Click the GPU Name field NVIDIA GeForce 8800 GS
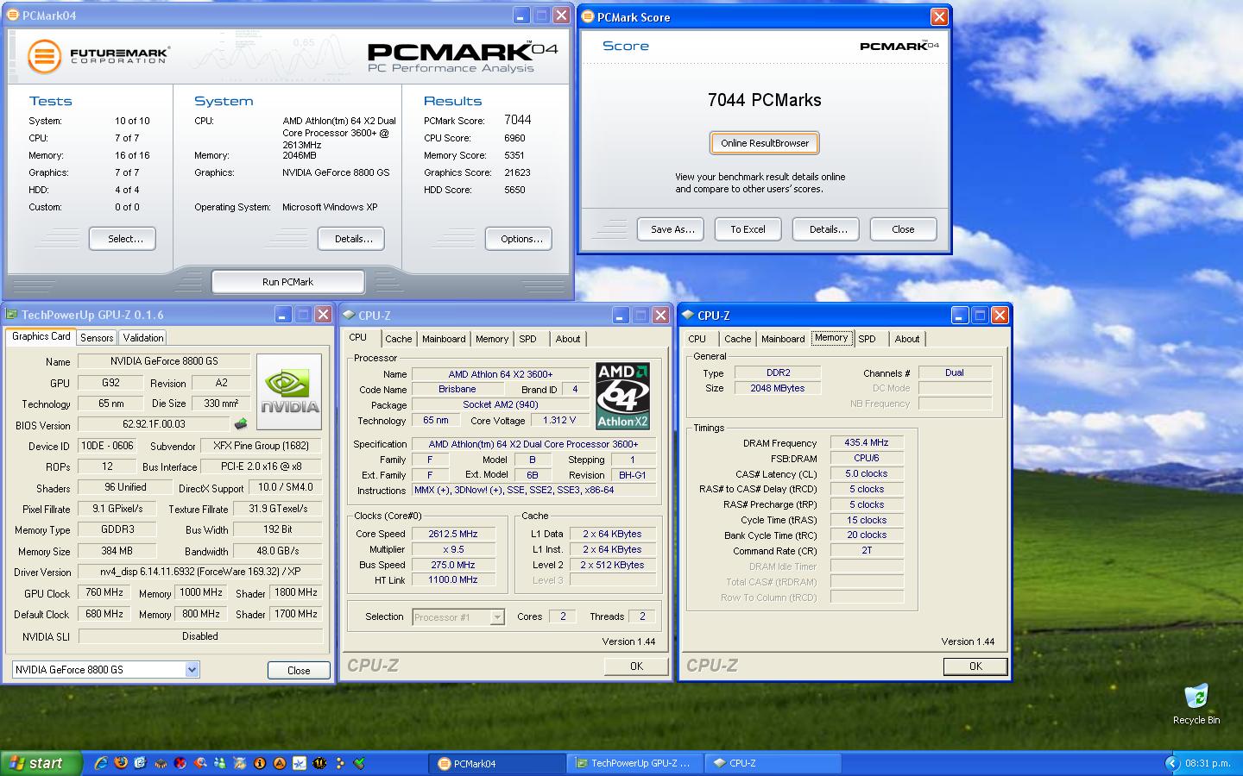 pyautogui.click(x=164, y=361)
